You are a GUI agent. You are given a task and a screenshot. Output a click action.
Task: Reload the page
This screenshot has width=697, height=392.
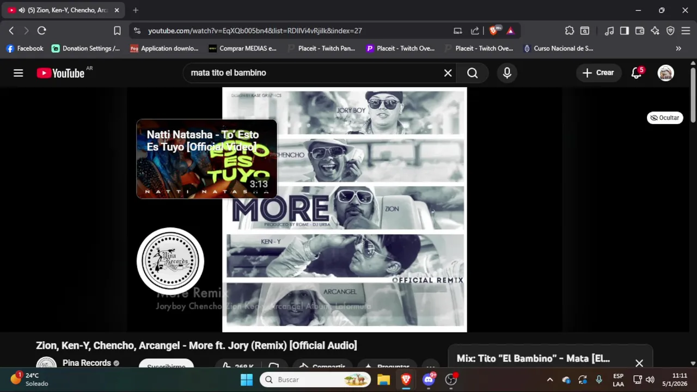tap(41, 31)
